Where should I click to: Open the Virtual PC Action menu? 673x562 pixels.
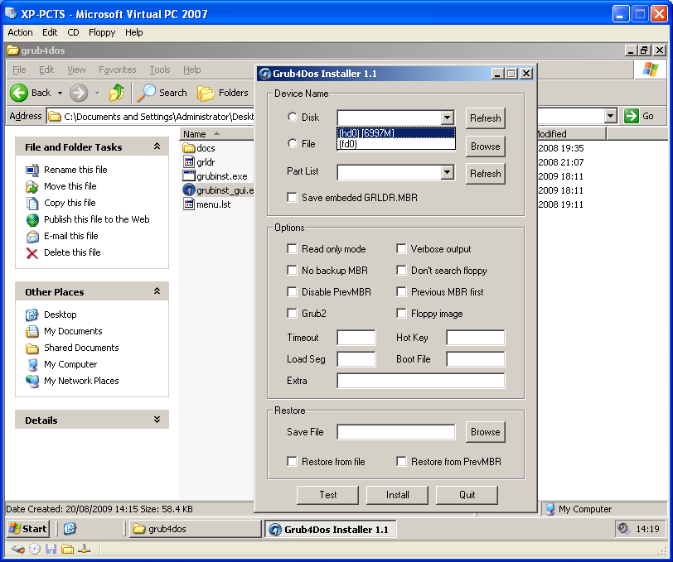pyautogui.click(x=20, y=32)
